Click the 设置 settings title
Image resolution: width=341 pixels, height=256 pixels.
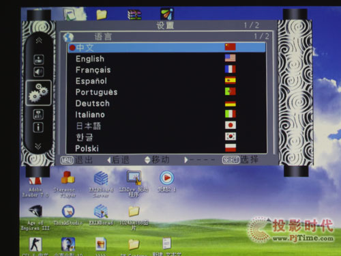tap(165, 25)
